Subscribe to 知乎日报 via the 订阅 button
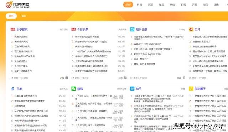The width and height of the screenshot is (228, 132). (179, 78)
